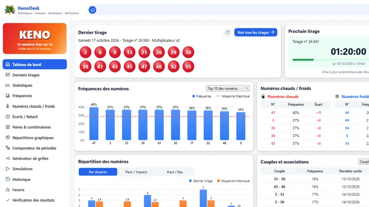Switch to the Haut / Bas tab
The width and height of the screenshot is (369, 207).
(x=175, y=172)
